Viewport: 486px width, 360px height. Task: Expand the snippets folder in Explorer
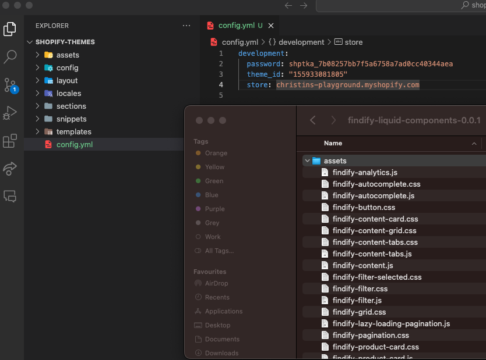tap(38, 119)
